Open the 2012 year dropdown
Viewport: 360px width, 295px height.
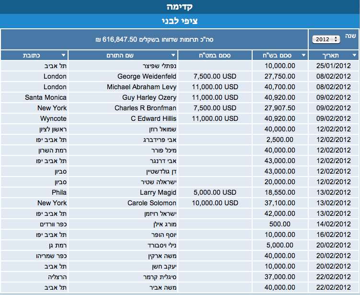pos(326,39)
